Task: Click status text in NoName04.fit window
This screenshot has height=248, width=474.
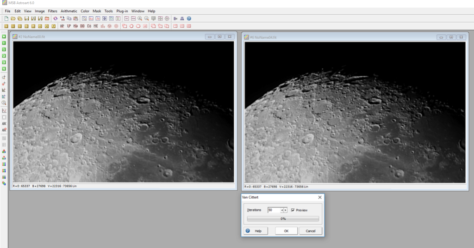Action: (x=276, y=187)
